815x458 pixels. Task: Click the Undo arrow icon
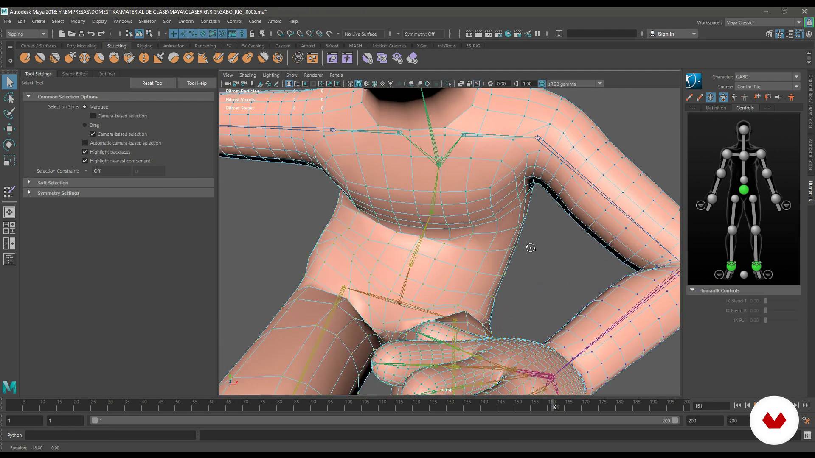coord(91,34)
